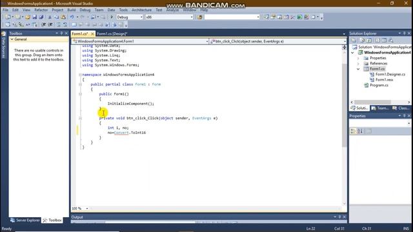Collapse the namespace WindowsFormsApplication4 code block

tap(80, 75)
